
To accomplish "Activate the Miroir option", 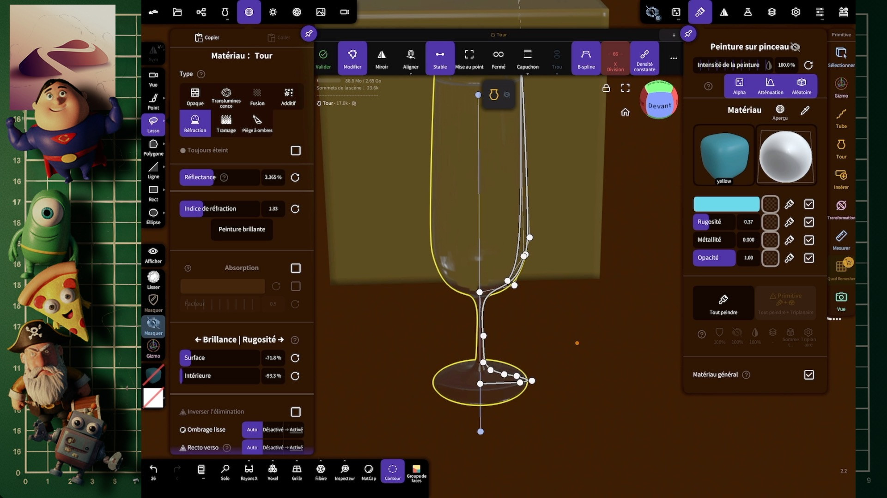I will (x=382, y=59).
